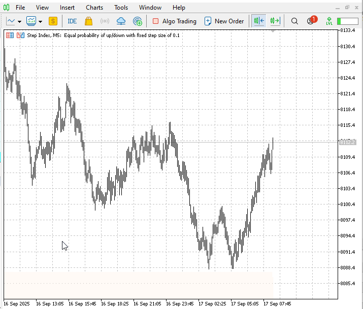Click the 8121.4 price axis label
This screenshot has width=363, height=309.
tap(347, 94)
